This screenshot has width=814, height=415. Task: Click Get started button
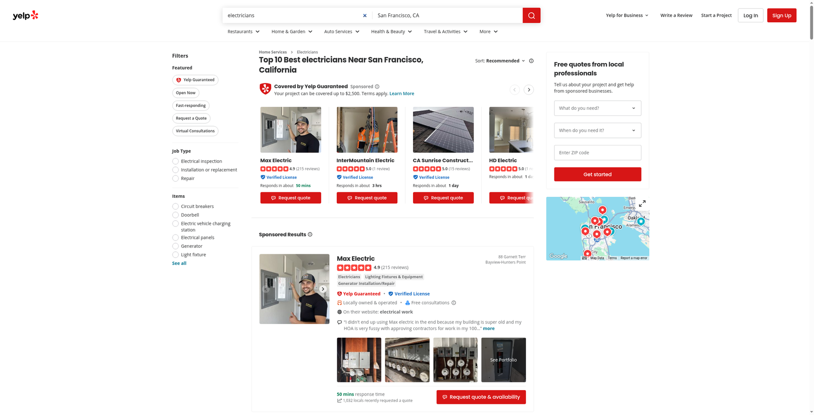pyautogui.click(x=597, y=174)
